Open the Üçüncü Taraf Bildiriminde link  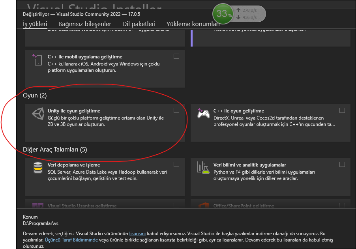point(71,240)
